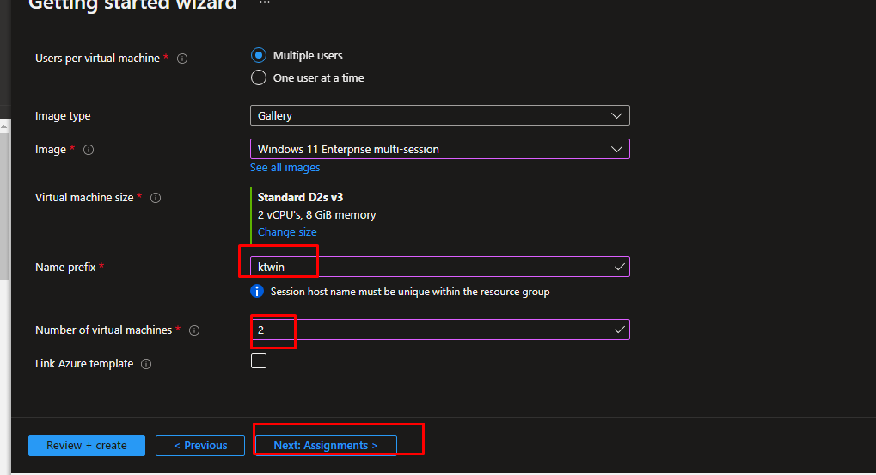Image resolution: width=876 pixels, height=475 pixels.
Task: Click Change size under Standard D2s v3
Action: (287, 232)
